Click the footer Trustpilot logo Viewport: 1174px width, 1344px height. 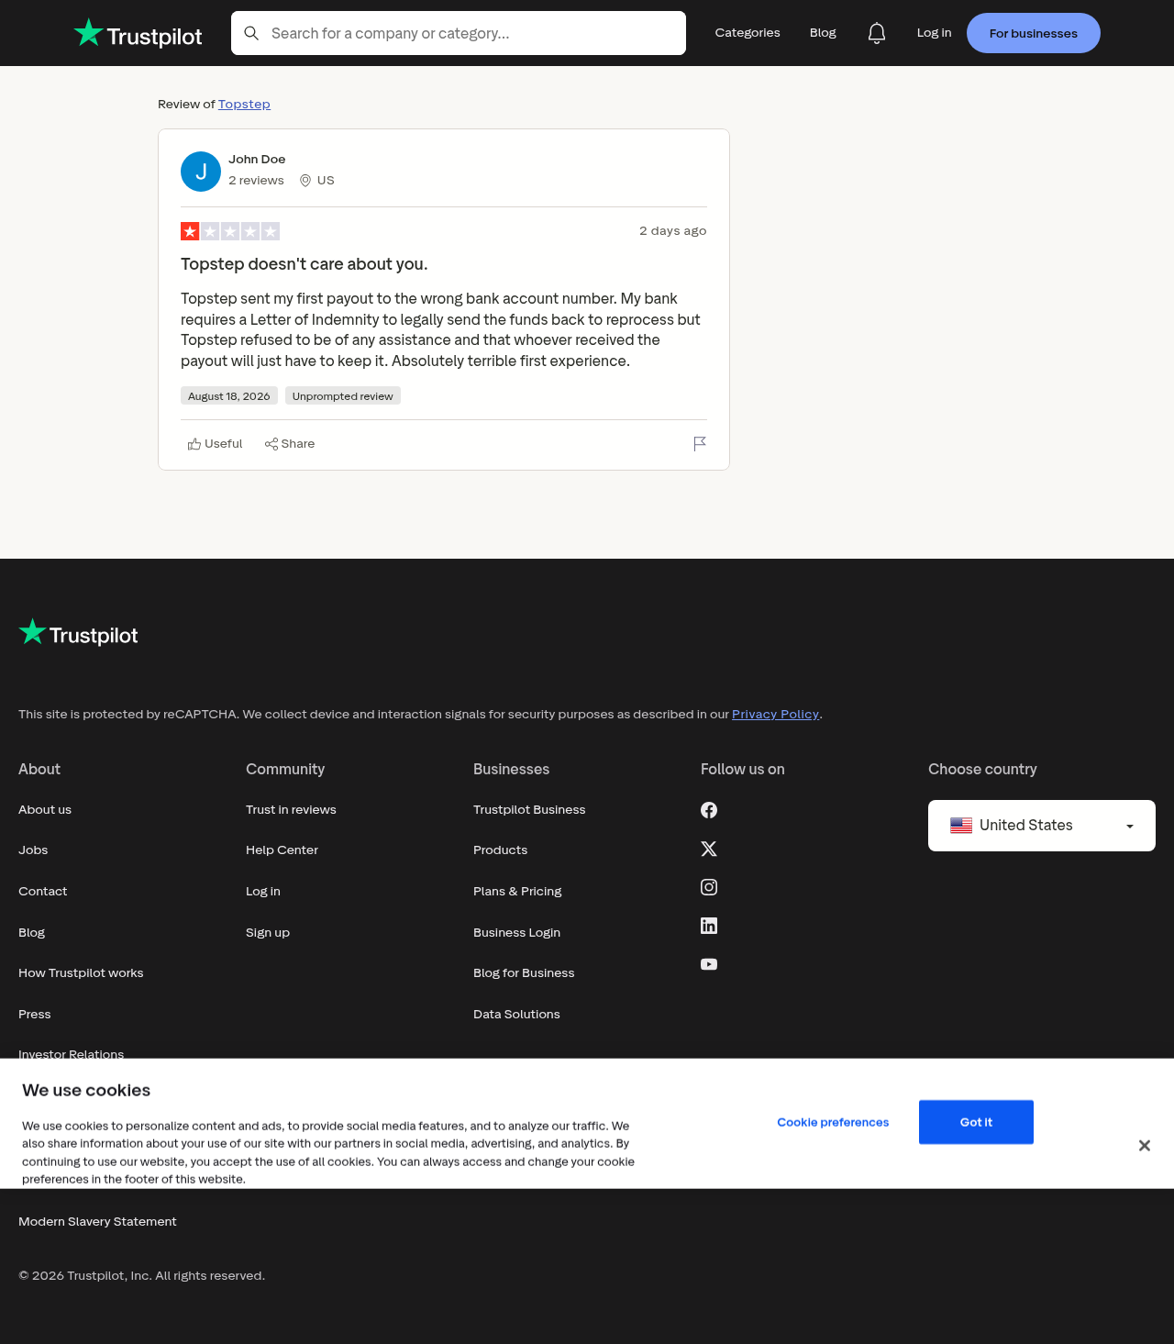[x=78, y=633]
